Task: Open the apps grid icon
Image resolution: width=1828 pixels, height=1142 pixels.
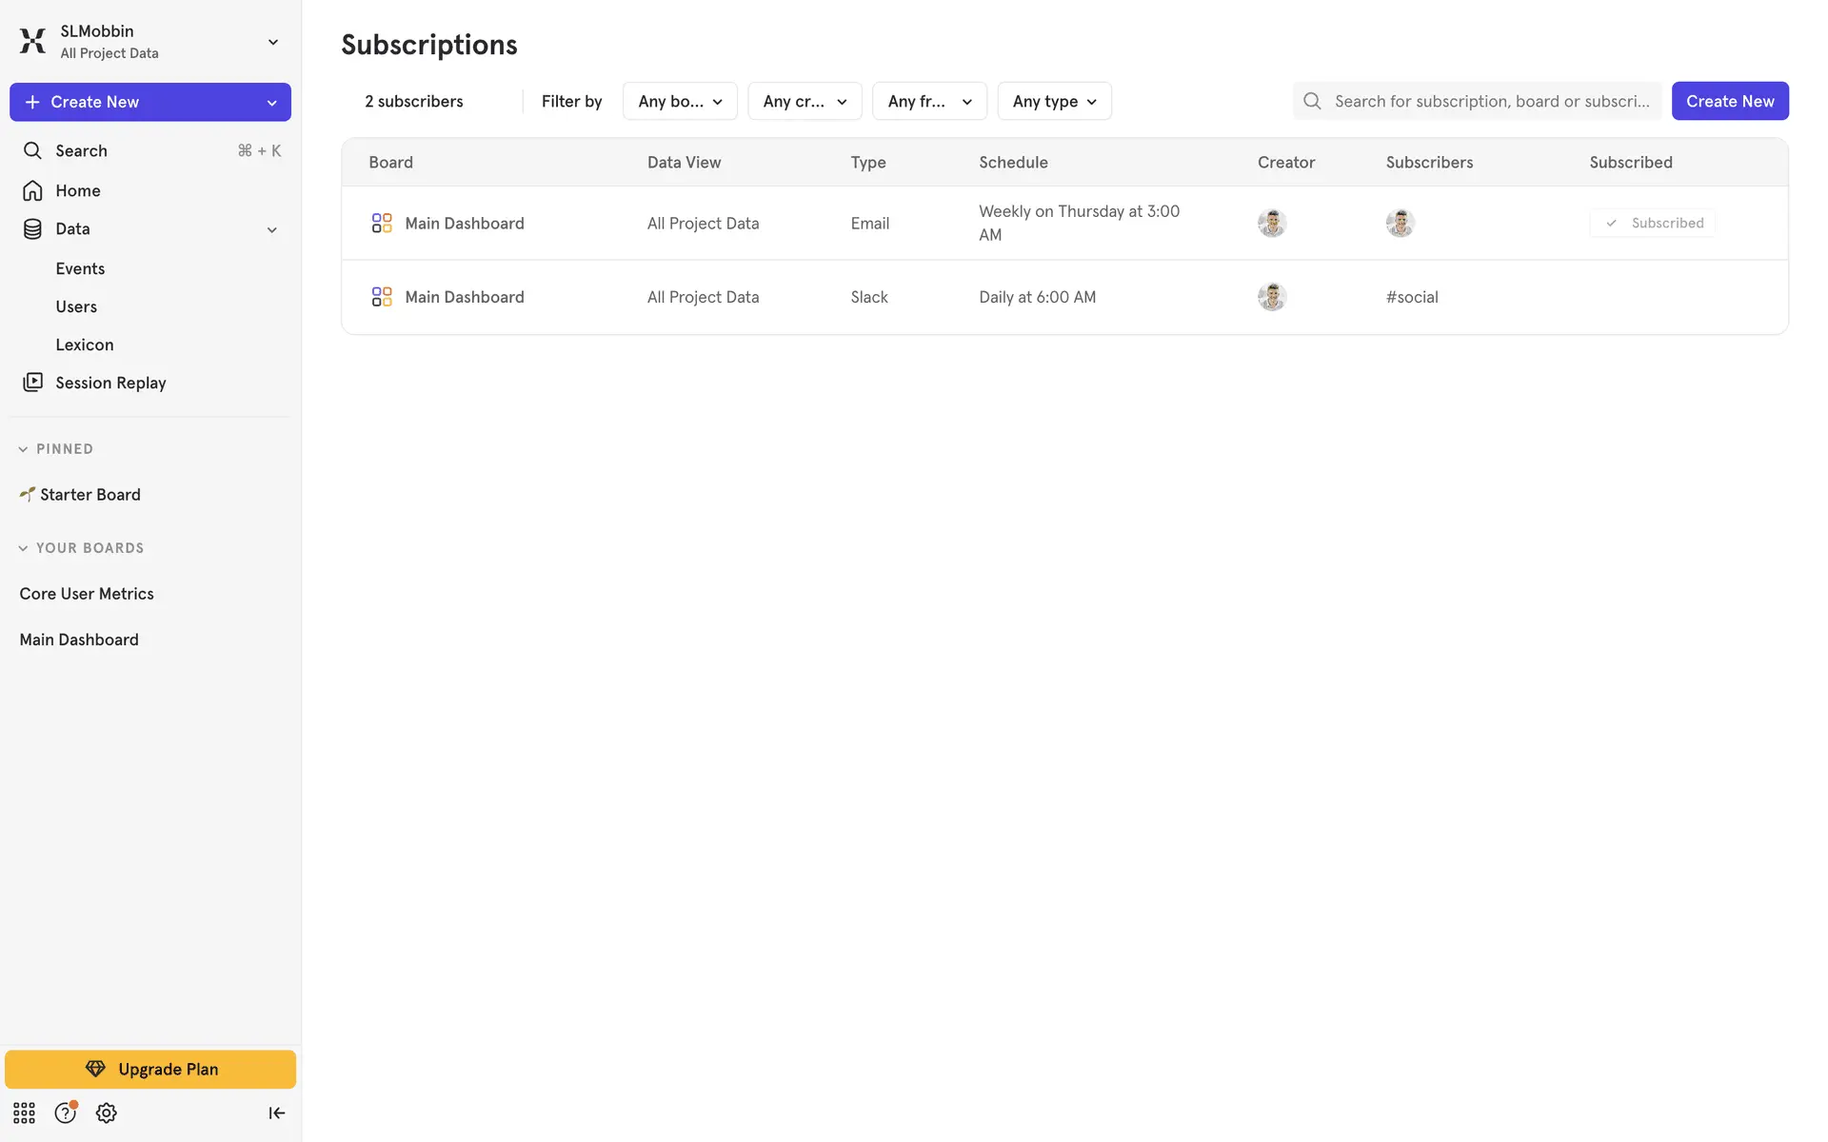Action: click(x=24, y=1112)
